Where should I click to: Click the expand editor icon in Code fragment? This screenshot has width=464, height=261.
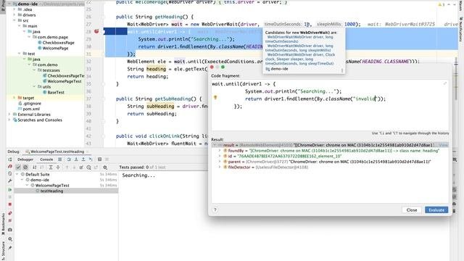pos(444,84)
